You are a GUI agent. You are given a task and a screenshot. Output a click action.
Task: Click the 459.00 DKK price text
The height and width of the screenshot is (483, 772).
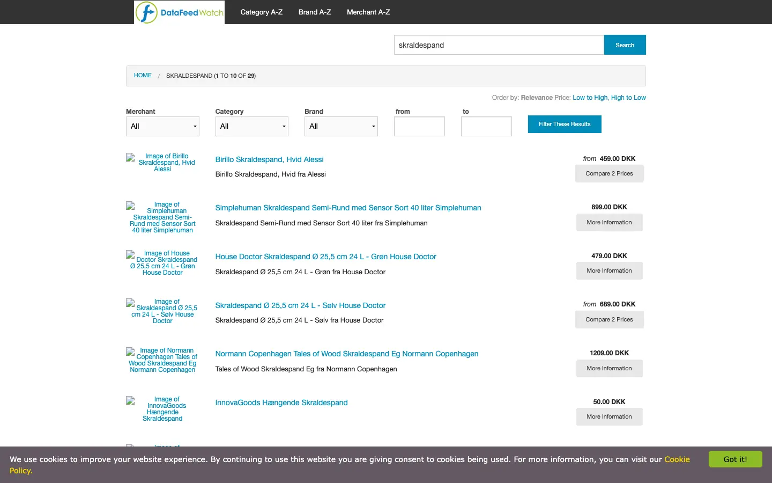pyautogui.click(x=618, y=159)
